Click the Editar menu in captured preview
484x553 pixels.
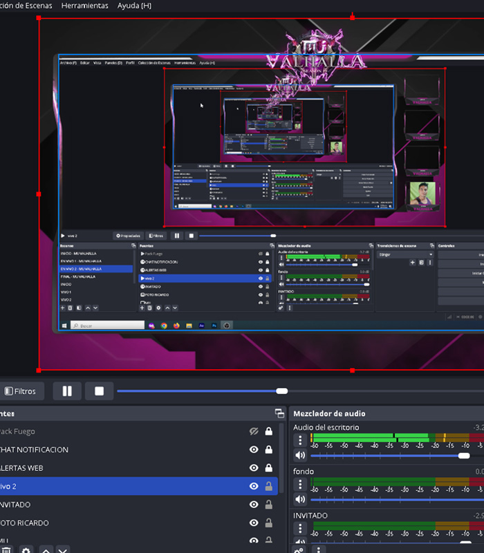tap(84, 63)
